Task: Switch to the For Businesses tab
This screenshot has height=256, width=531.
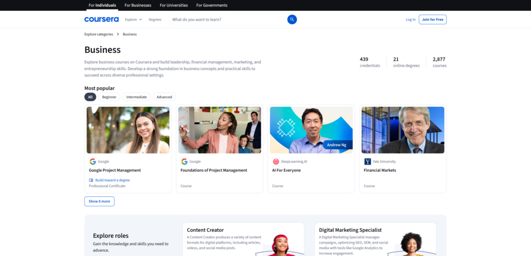Action: (x=138, y=5)
